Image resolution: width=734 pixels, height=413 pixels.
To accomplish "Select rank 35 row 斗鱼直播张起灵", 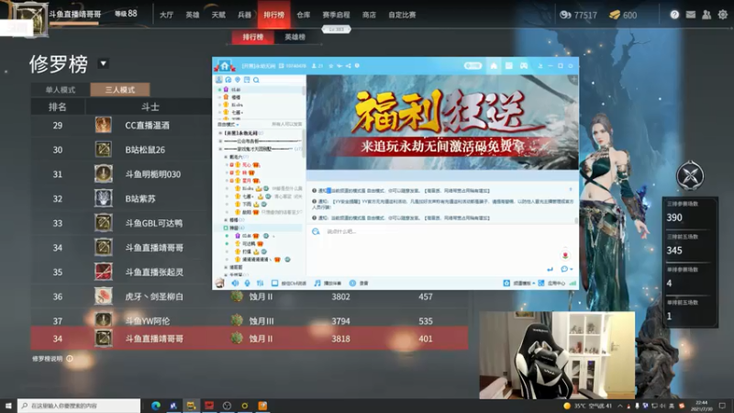I will (121, 272).
